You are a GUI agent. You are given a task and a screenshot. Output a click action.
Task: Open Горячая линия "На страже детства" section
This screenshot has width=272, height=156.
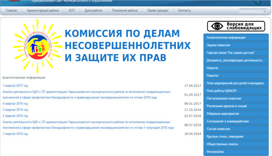click(x=236, y=53)
